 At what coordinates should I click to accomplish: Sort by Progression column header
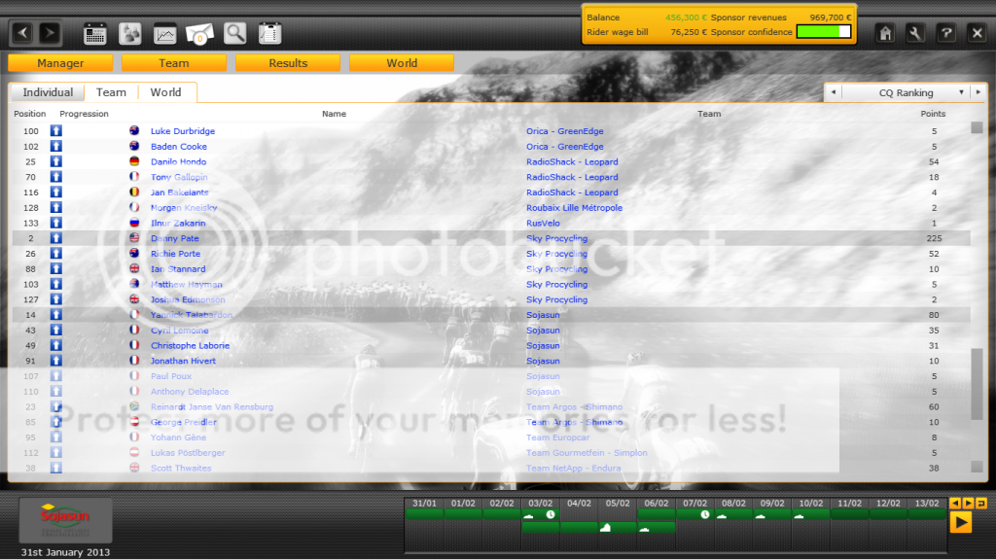(84, 114)
